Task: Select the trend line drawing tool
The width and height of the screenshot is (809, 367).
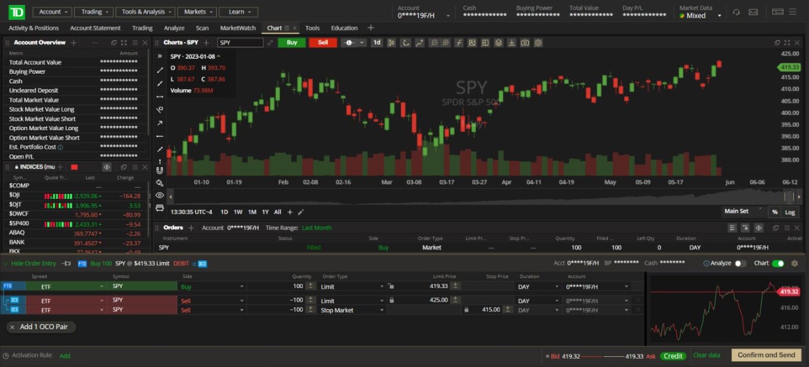Action: click(x=159, y=69)
